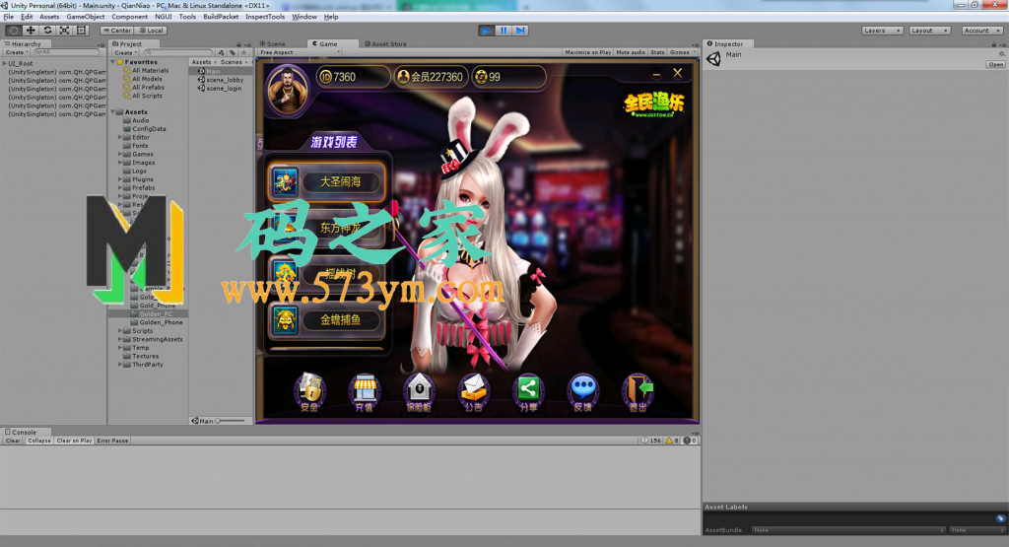Open the 公告 announcement icon

(x=474, y=391)
